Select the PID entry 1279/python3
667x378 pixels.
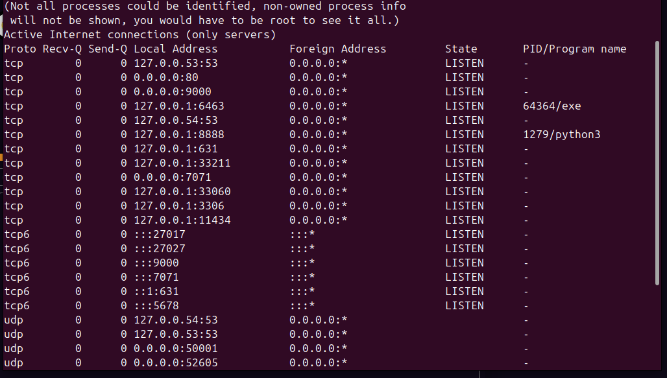562,134
